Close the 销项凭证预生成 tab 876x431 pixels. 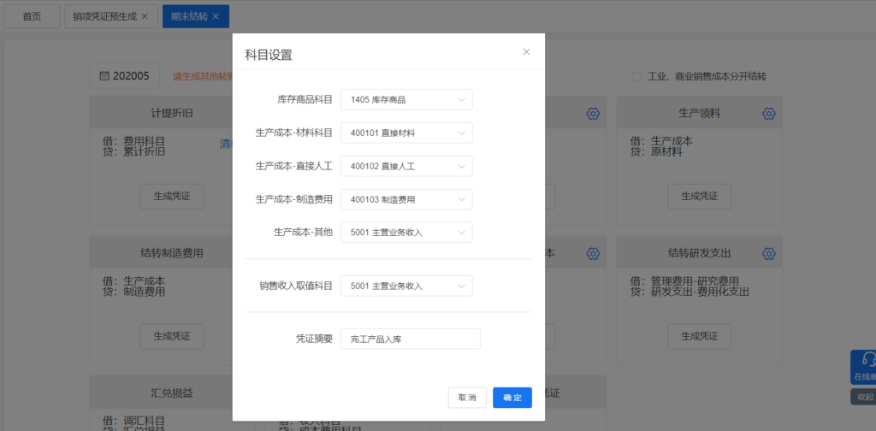(145, 16)
